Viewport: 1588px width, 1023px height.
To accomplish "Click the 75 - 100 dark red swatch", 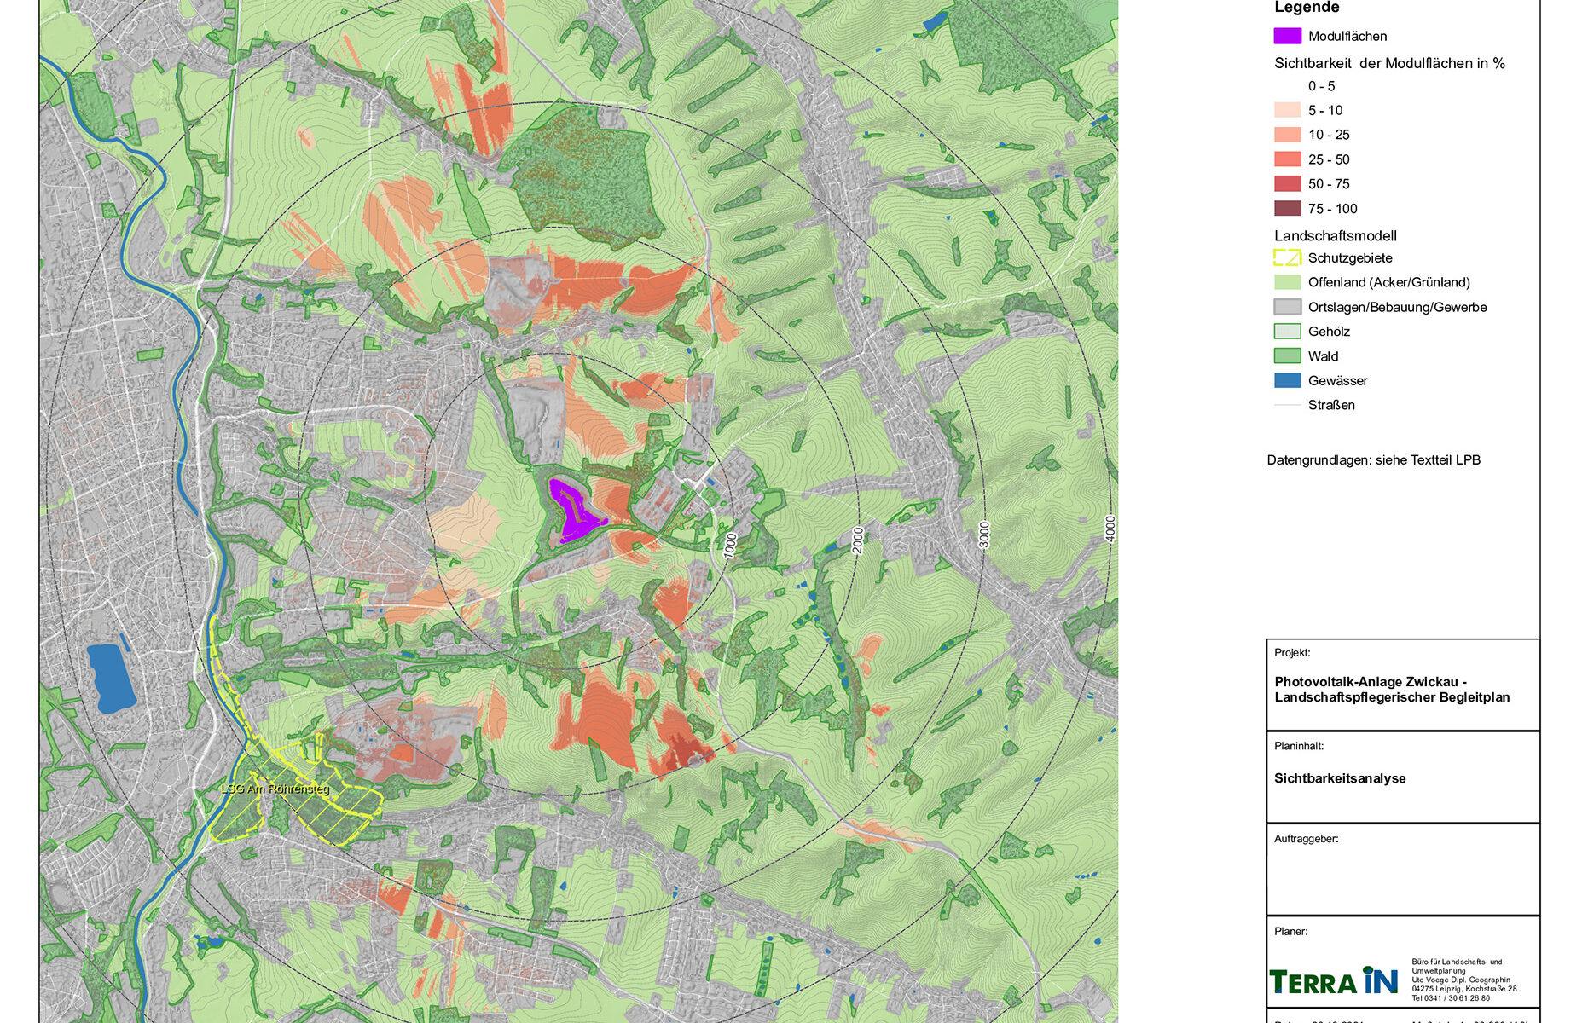I will tap(1287, 209).
